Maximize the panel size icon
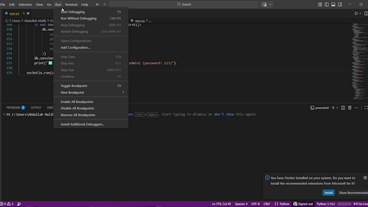The height and width of the screenshot is (207, 368). pyautogui.click(x=366, y=108)
